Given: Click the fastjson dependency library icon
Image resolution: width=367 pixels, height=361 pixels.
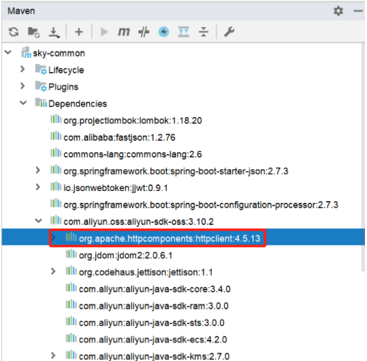Looking at the screenshot, I should (x=56, y=136).
